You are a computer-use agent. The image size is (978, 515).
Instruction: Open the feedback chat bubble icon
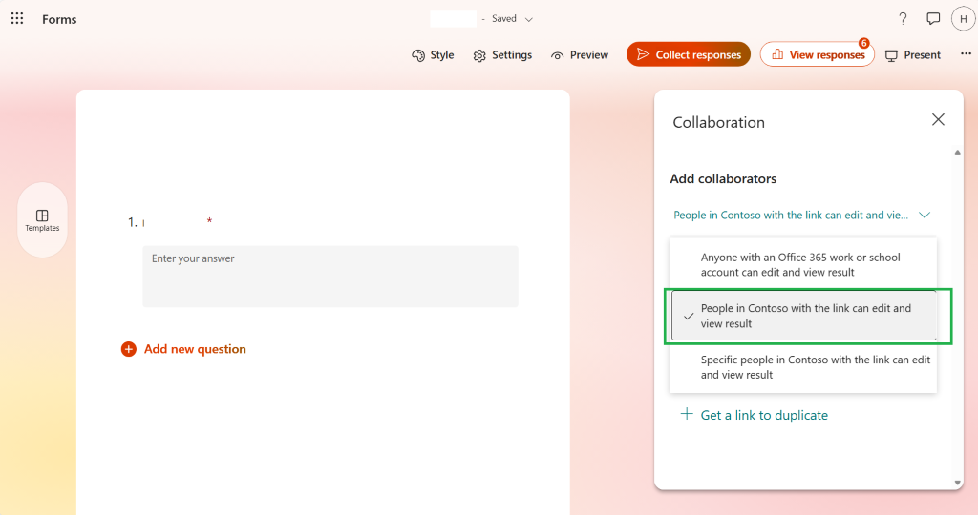(x=933, y=19)
